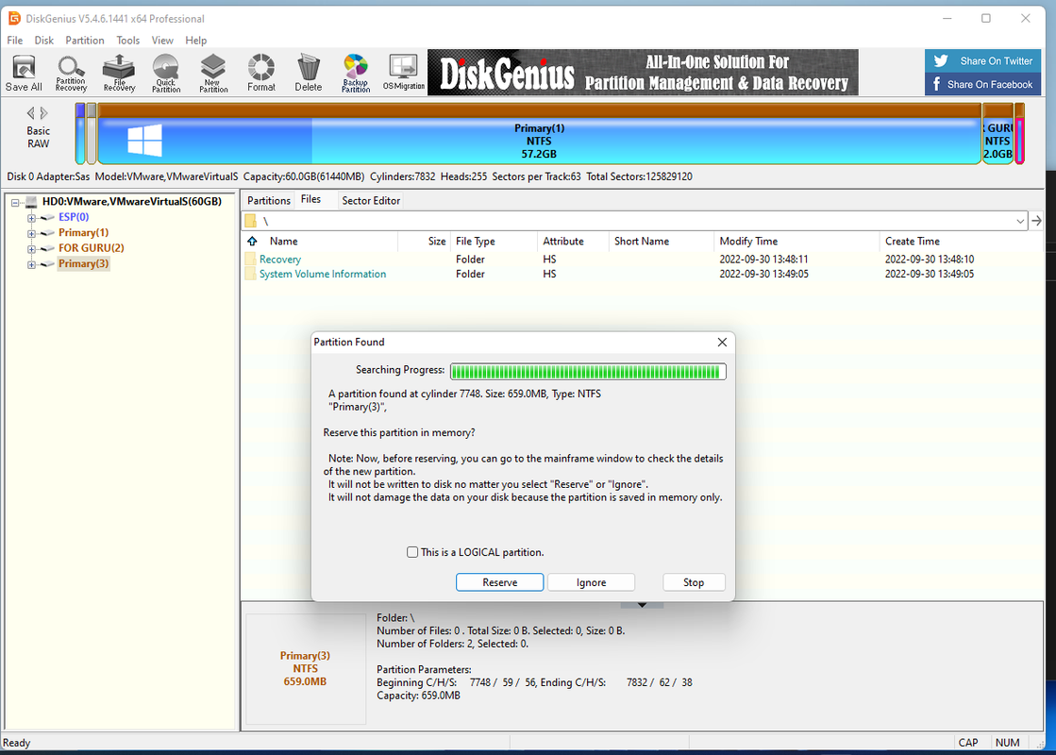The height and width of the screenshot is (755, 1056).
Task: Open Quick Partition tool
Action: (x=166, y=73)
